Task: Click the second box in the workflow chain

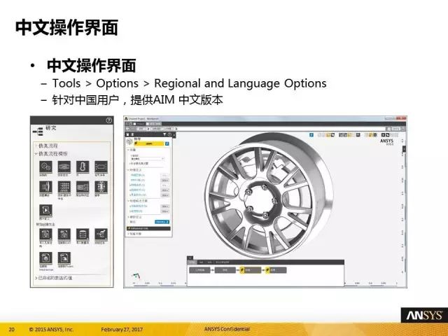Action: [x=225, y=270]
